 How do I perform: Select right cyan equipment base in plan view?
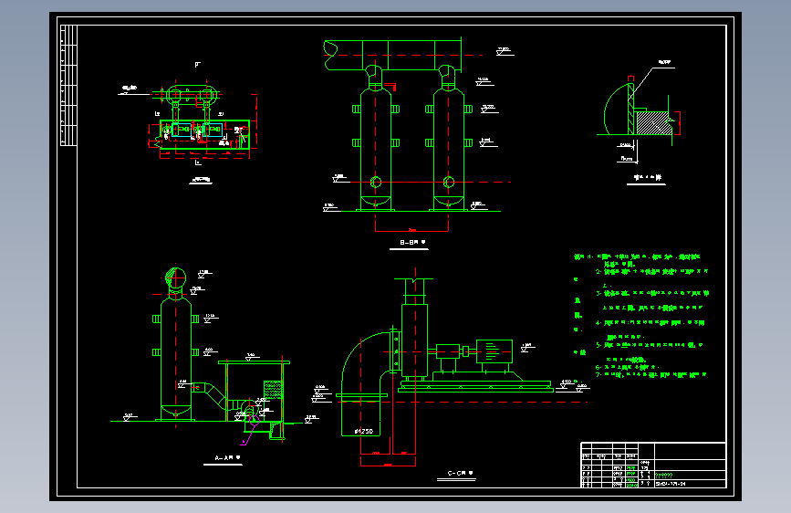tap(213, 130)
